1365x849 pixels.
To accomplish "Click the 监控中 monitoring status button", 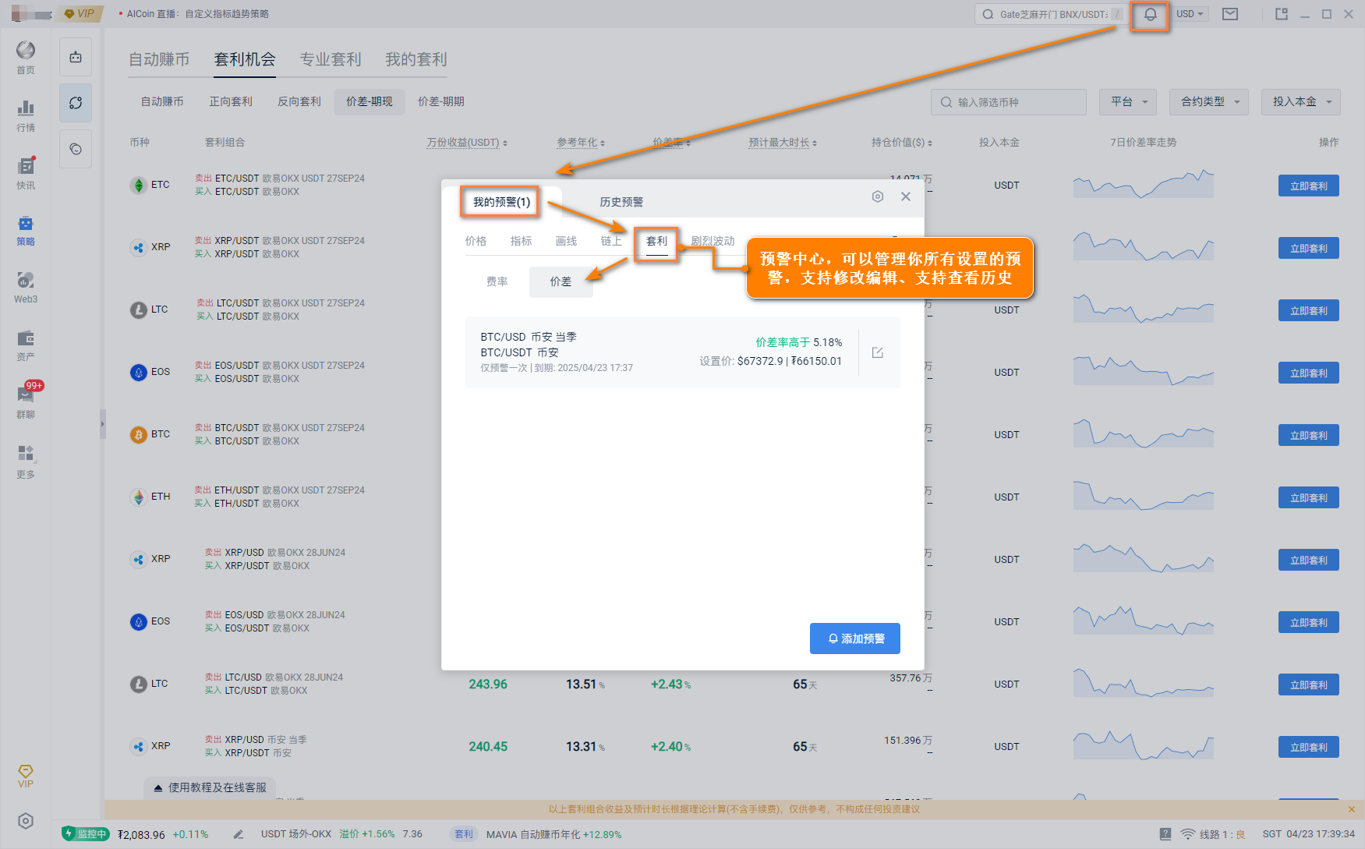I will tap(85, 834).
